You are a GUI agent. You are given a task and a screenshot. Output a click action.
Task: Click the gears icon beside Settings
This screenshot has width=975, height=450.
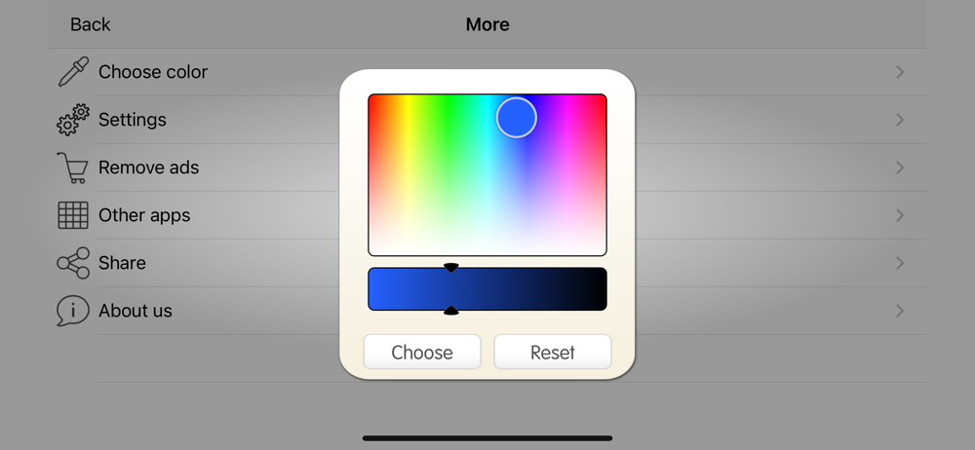pos(73,120)
